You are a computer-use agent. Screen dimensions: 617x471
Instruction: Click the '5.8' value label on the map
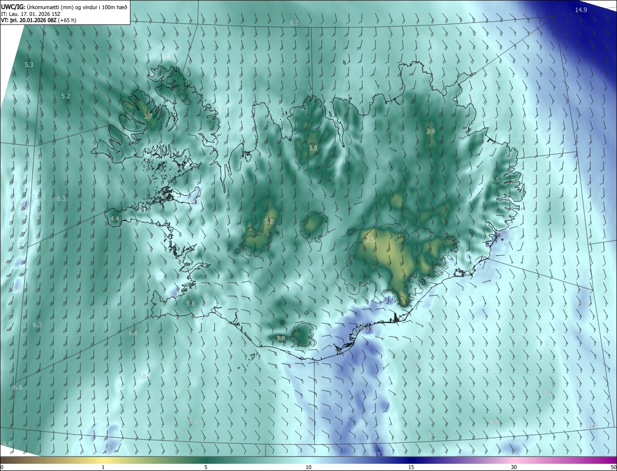[x=190, y=304]
